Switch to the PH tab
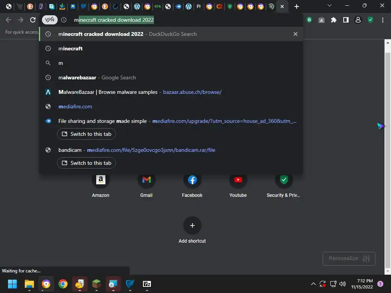Screen dimensions: 391x293 click(x=199, y=6)
